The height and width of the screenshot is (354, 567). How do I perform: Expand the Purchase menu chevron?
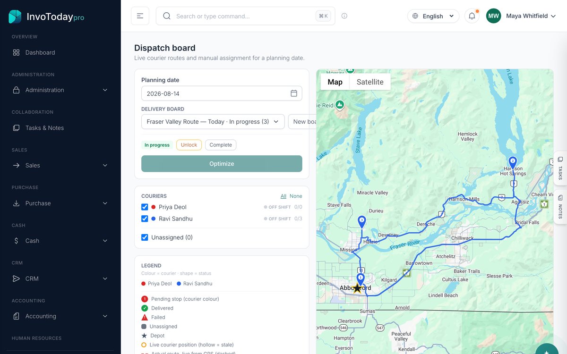click(105, 203)
